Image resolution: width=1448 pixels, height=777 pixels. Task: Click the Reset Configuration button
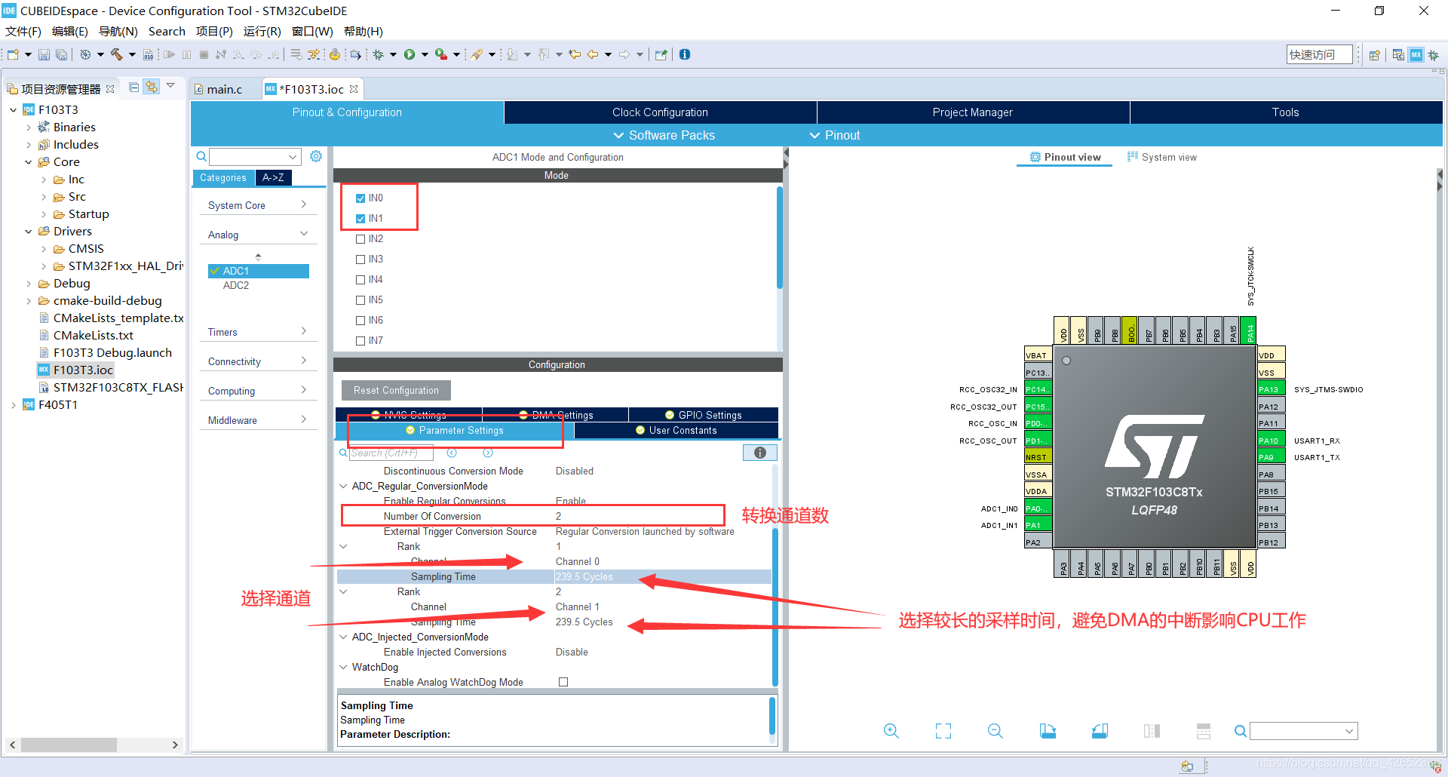(x=395, y=390)
